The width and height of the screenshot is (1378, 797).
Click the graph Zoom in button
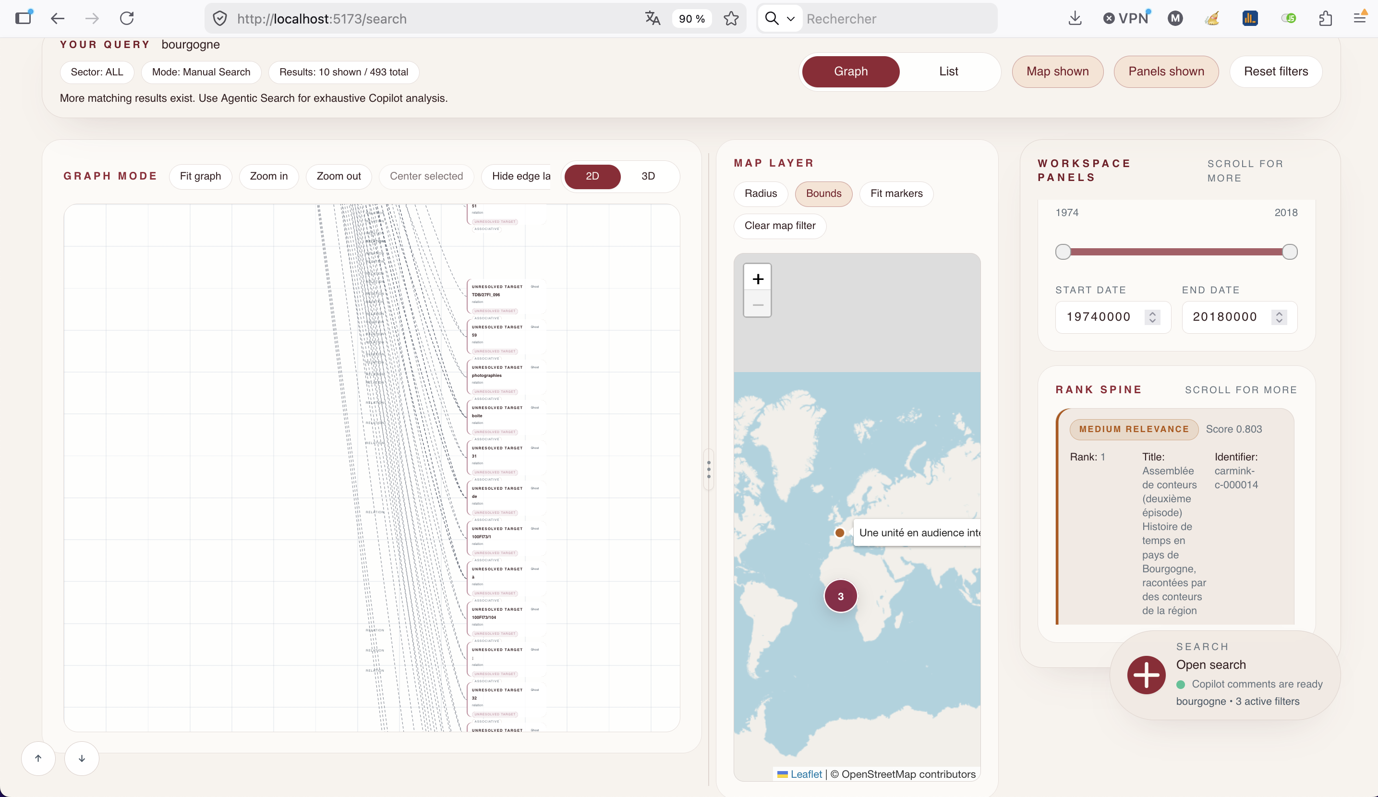[268, 176]
